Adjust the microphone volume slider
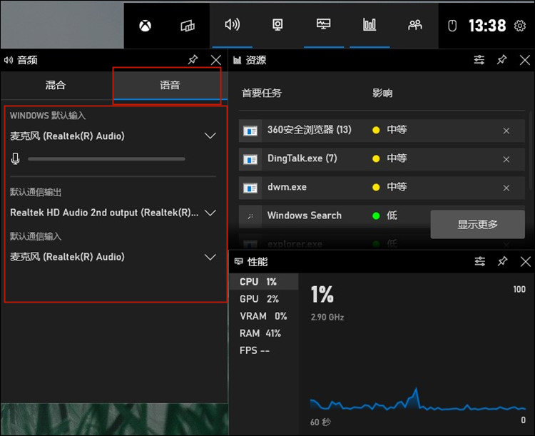 (106, 158)
